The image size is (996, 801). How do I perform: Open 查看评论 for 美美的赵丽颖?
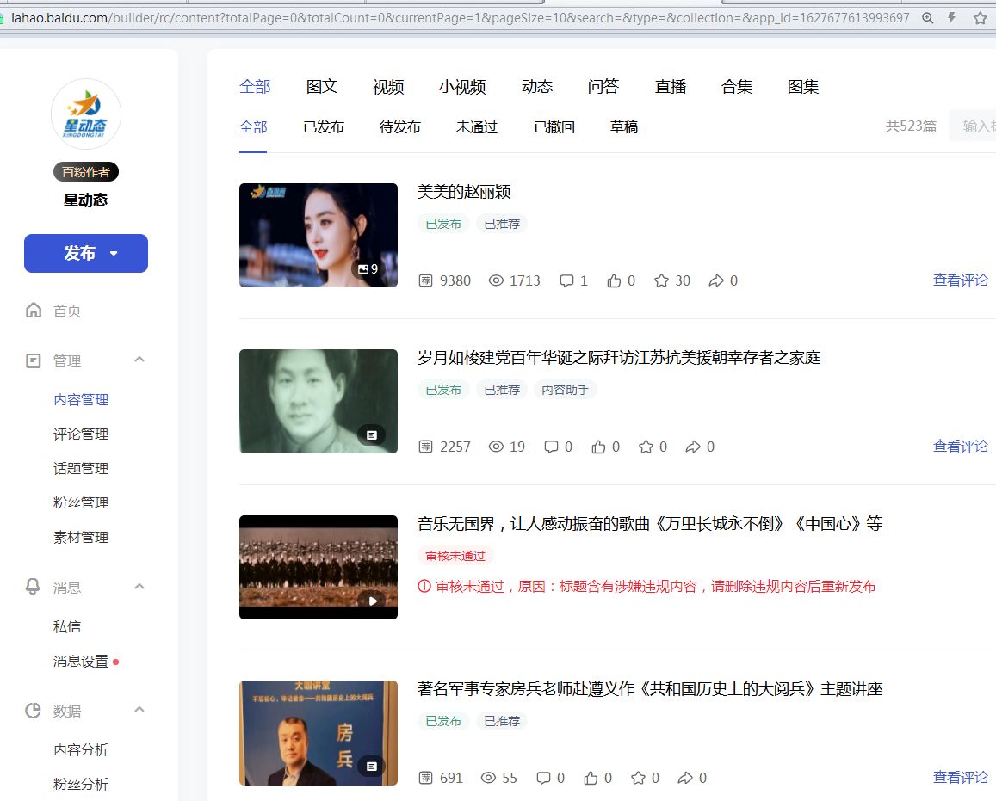(x=960, y=280)
